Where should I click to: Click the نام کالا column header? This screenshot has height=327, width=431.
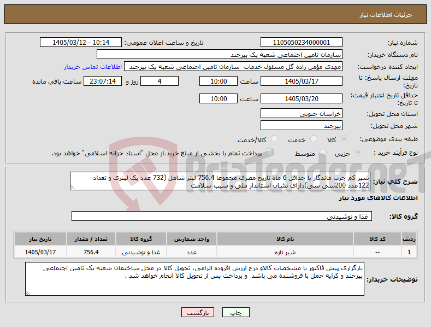point(285,239)
